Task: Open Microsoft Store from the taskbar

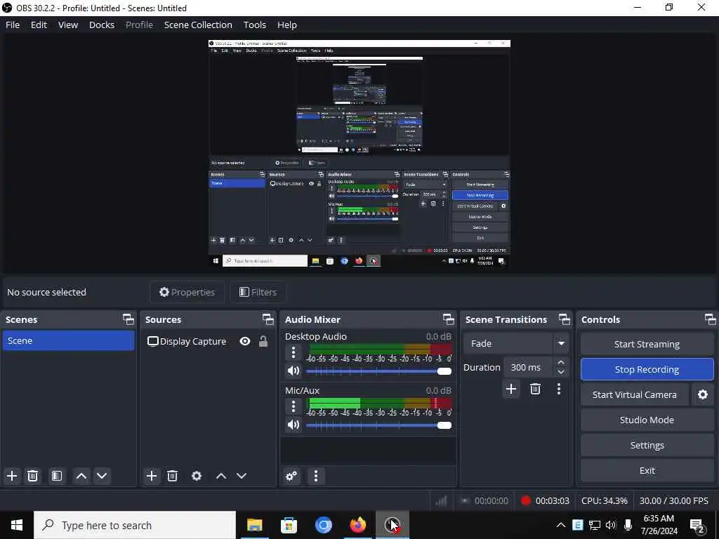Action: click(289, 525)
